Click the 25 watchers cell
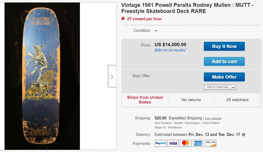 (x=237, y=100)
